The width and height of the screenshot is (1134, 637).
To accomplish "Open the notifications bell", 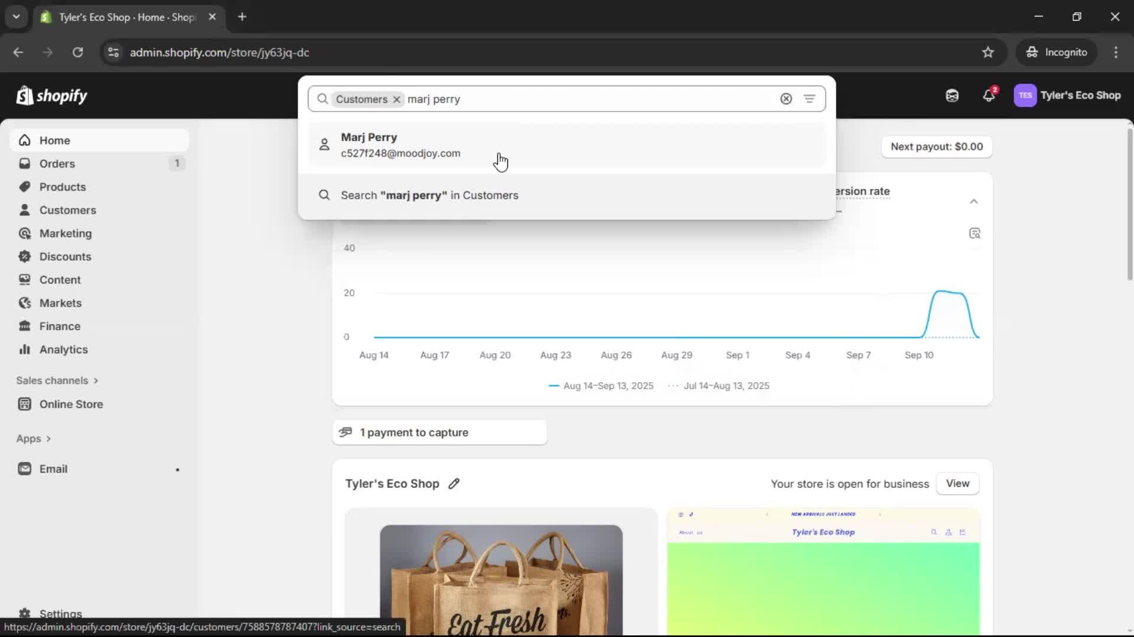I will (x=989, y=96).
